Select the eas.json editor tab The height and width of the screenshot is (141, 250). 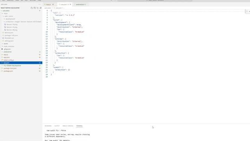click(x=64, y=4)
